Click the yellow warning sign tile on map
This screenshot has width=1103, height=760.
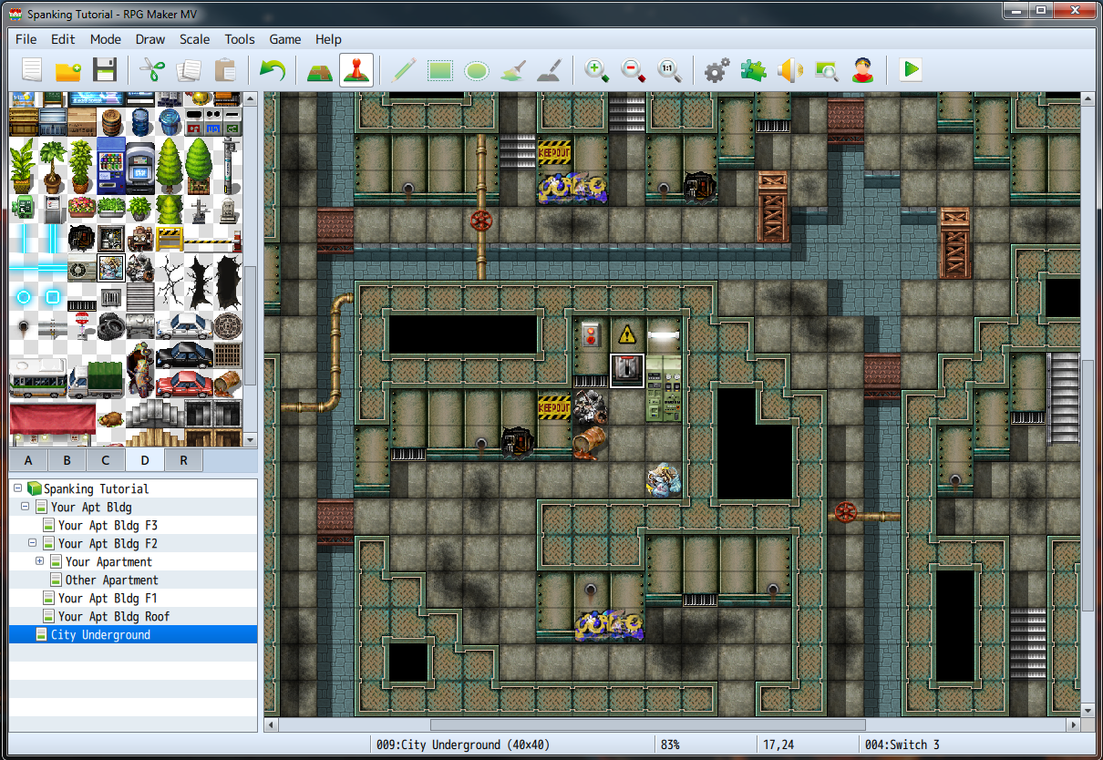[x=626, y=334]
